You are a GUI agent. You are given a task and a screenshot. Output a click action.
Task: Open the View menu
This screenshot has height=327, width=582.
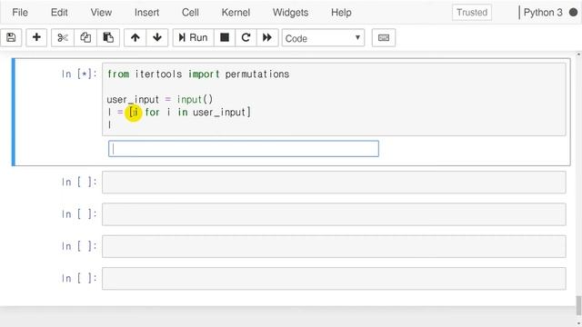tap(101, 12)
